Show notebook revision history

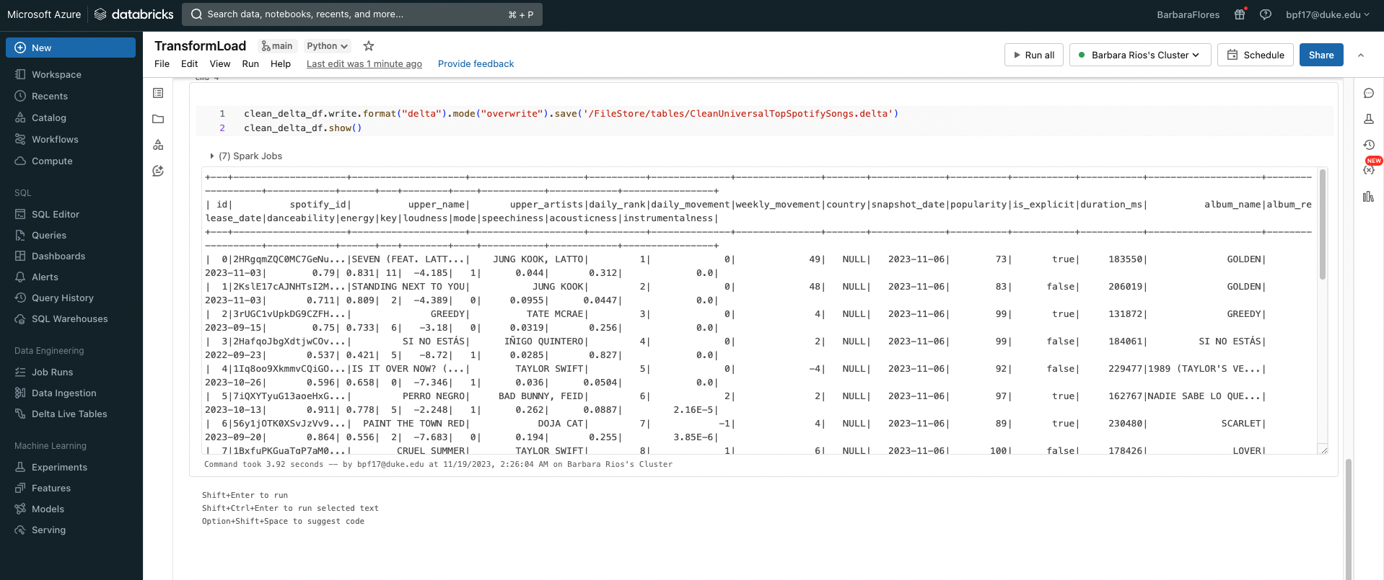click(1368, 145)
